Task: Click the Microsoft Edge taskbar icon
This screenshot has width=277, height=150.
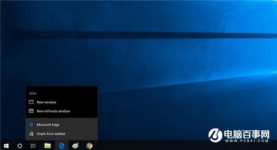Action: (x=62, y=145)
